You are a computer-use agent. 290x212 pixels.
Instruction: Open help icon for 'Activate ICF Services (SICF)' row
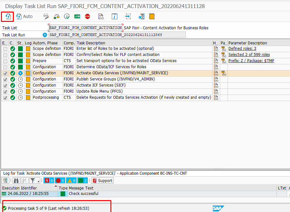[x=216, y=85]
